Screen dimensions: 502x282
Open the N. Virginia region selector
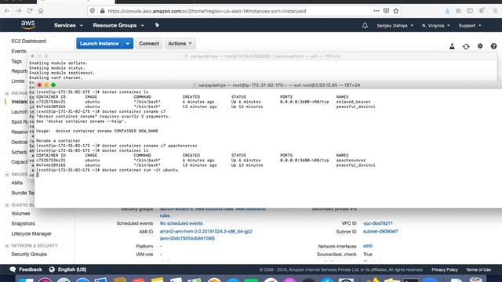coord(436,26)
